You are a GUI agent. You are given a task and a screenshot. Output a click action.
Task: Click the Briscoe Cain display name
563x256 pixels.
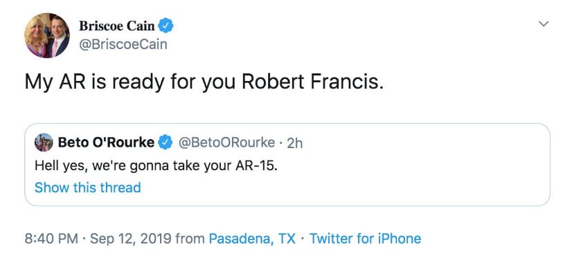117,26
